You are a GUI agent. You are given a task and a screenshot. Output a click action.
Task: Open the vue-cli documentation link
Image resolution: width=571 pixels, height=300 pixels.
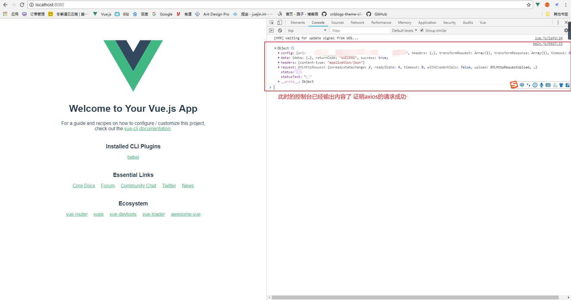[147, 129]
